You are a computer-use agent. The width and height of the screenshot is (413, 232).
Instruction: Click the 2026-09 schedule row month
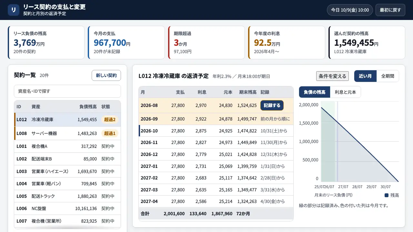click(x=149, y=119)
